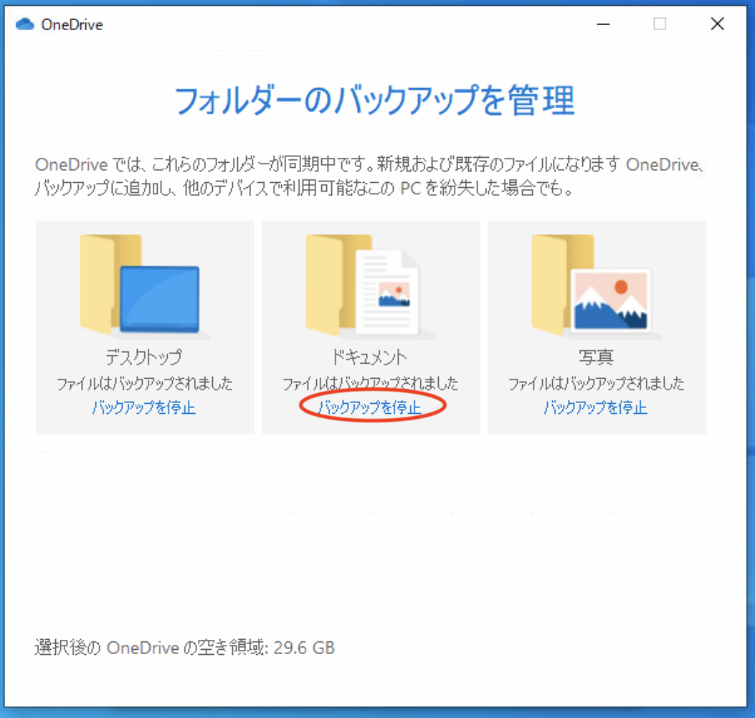Click the 写真 folder tile
Viewport: 755px width, 718px height.
pos(595,326)
